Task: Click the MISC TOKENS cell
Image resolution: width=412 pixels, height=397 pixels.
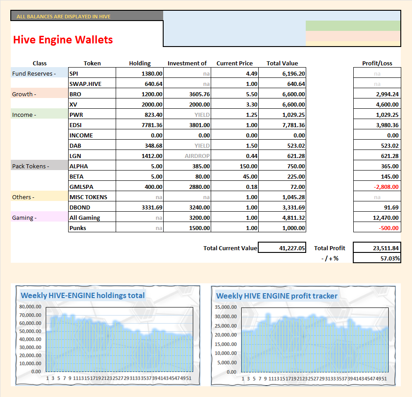Action: (92, 196)
